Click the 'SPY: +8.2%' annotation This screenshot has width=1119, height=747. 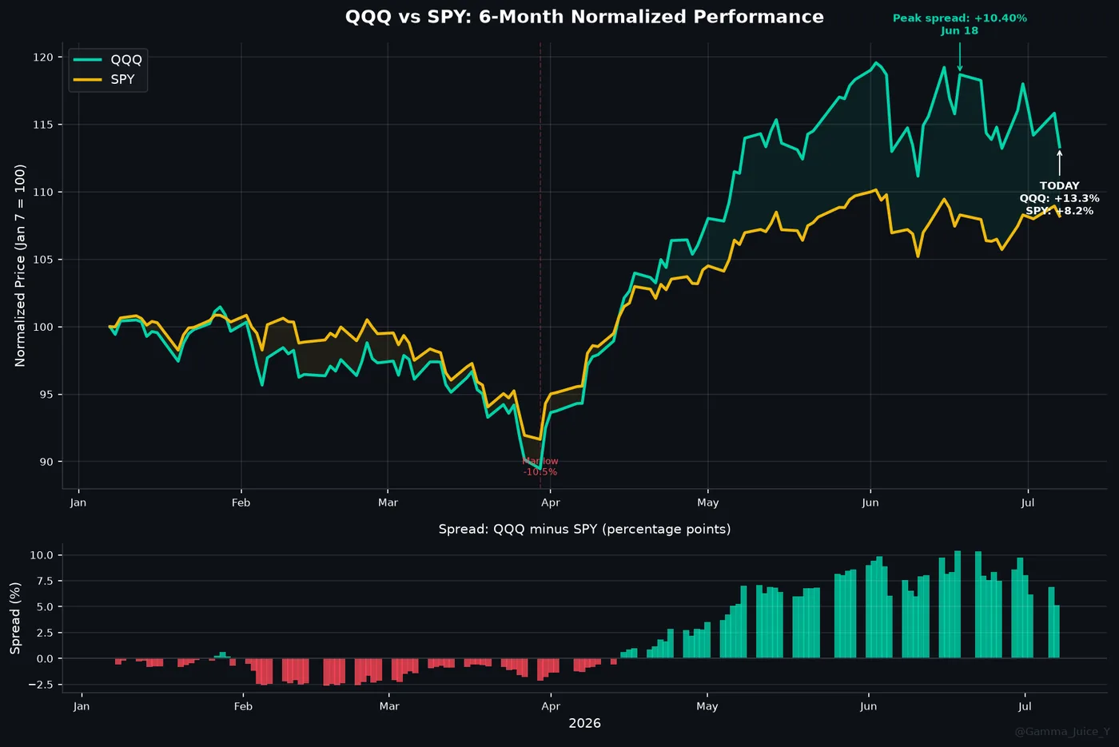point(1060,211)
